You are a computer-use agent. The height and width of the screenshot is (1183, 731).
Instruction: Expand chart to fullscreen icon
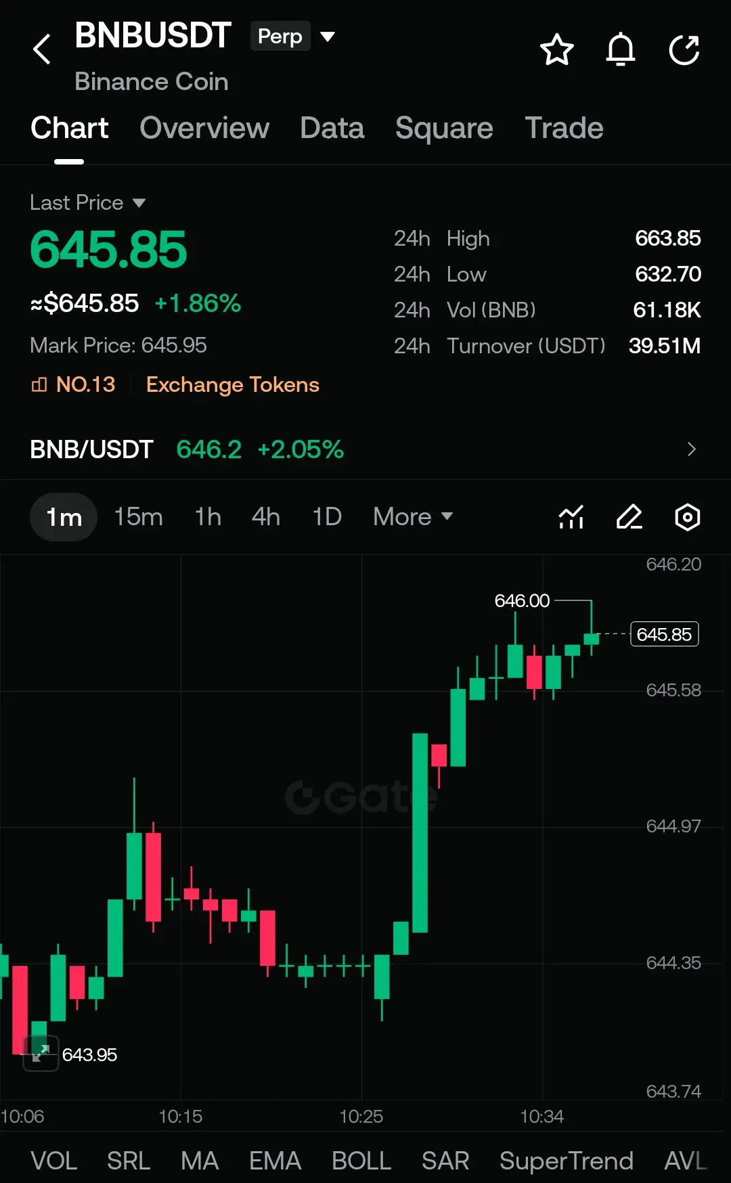[41, 1053]
